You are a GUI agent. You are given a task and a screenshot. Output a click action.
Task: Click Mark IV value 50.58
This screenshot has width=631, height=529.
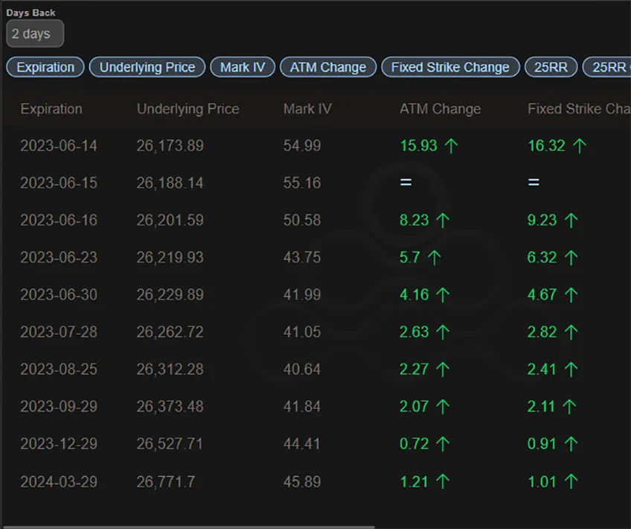pos(302,220)
